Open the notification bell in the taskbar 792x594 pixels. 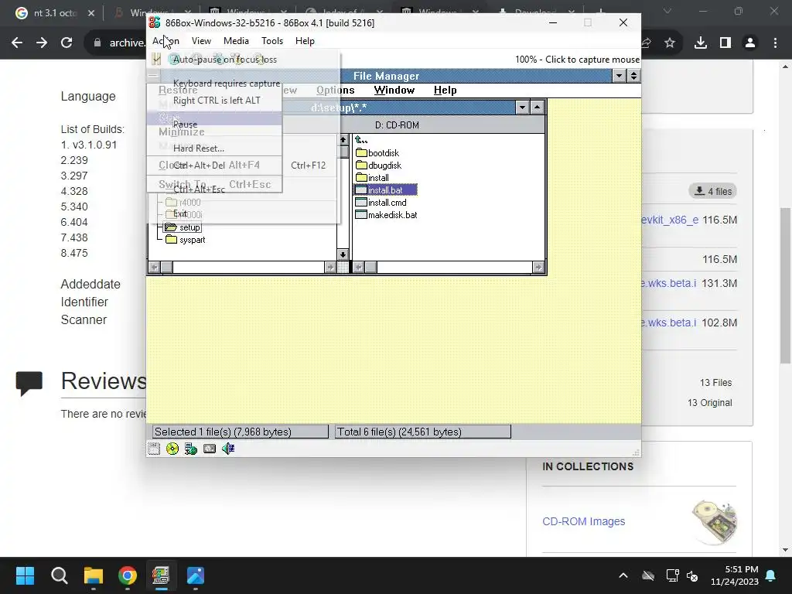pyautogui.click(x=771, y=575)
